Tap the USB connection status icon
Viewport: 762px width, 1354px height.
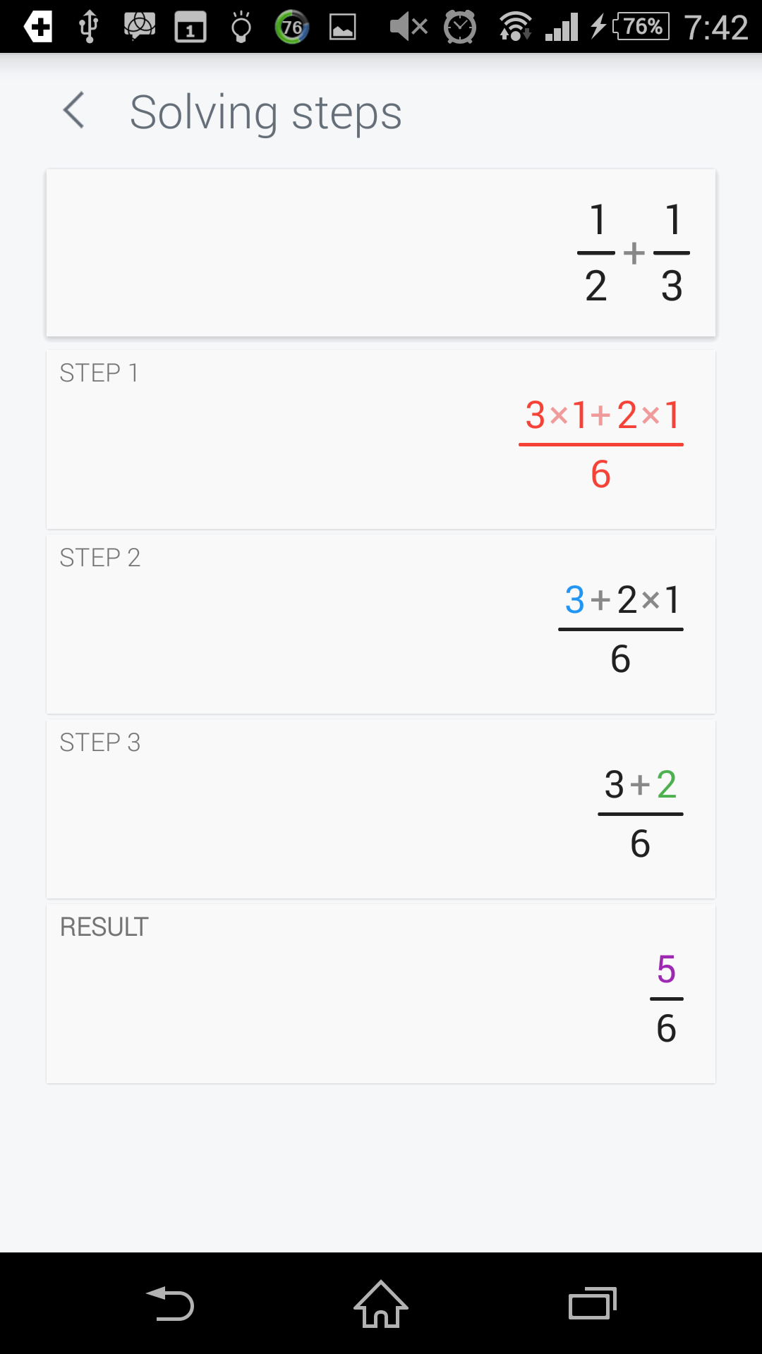pos(89,28)
